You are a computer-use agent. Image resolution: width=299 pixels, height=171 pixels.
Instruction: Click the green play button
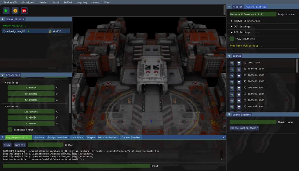[x=6, y=11]
